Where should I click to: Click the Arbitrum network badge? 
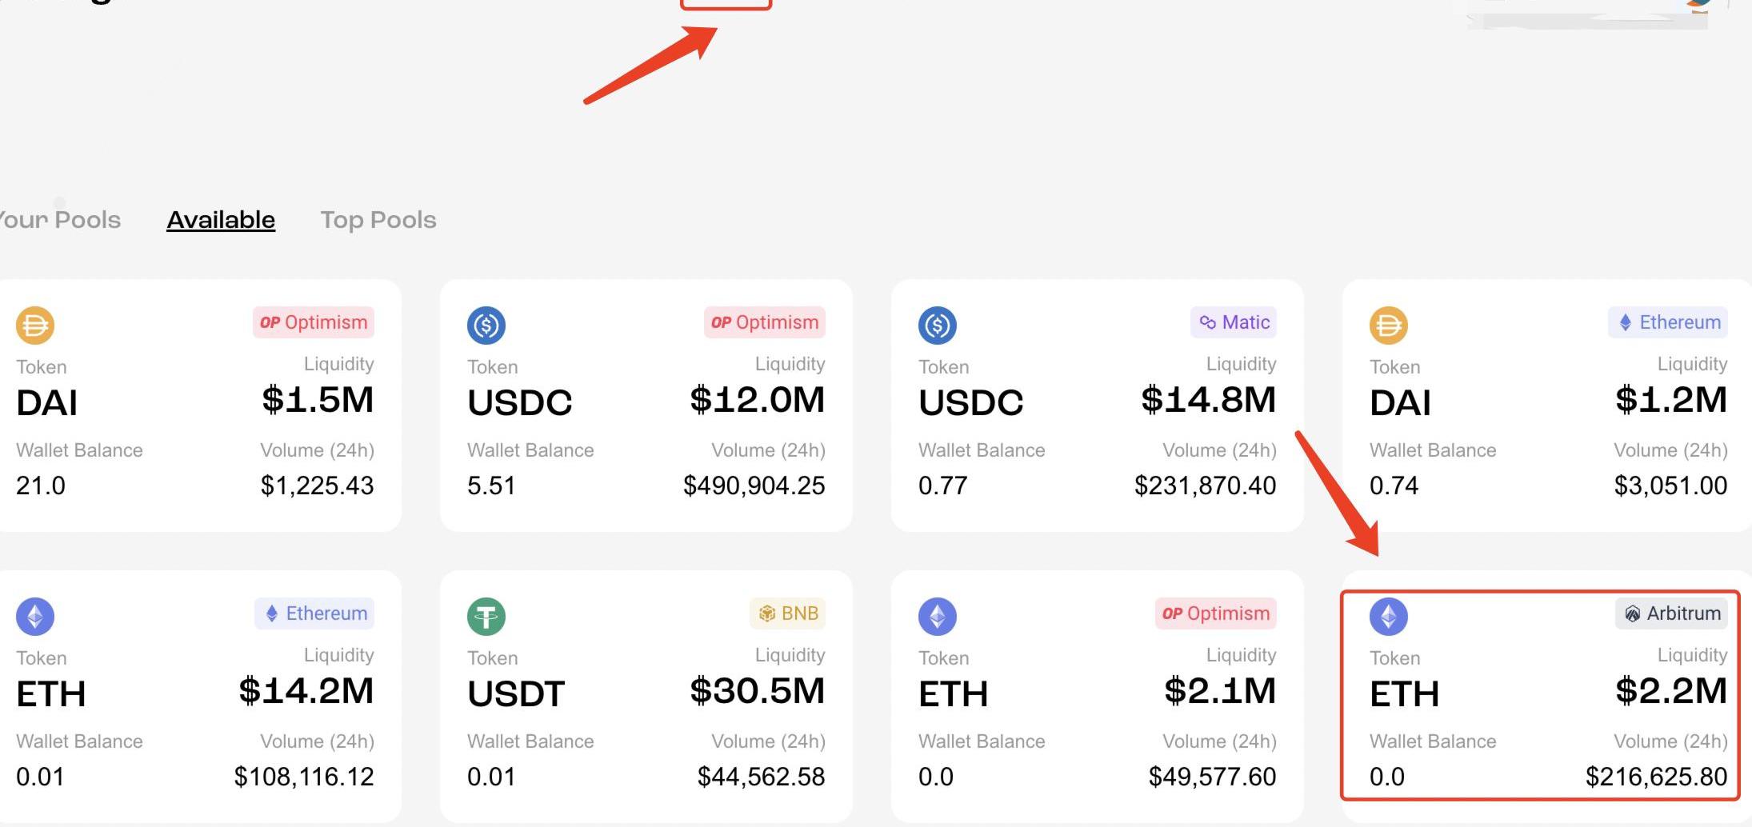coord(1671,613)
